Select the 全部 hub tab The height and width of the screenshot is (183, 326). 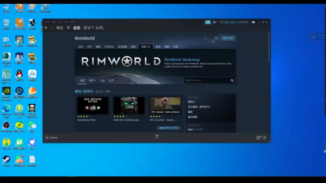[x=80, y=47]
